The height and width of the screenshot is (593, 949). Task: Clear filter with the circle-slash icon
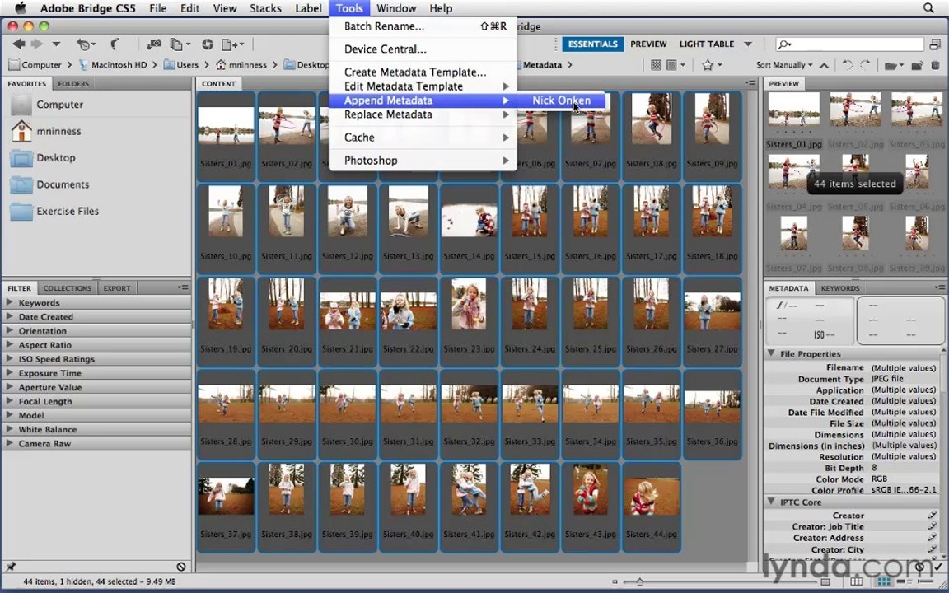tap(181, 567)
